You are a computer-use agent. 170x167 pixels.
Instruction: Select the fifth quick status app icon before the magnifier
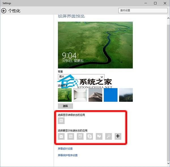click(99, 136)
